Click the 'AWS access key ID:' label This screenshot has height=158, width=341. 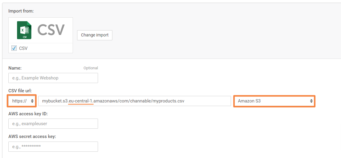click(x=28, y=114)
